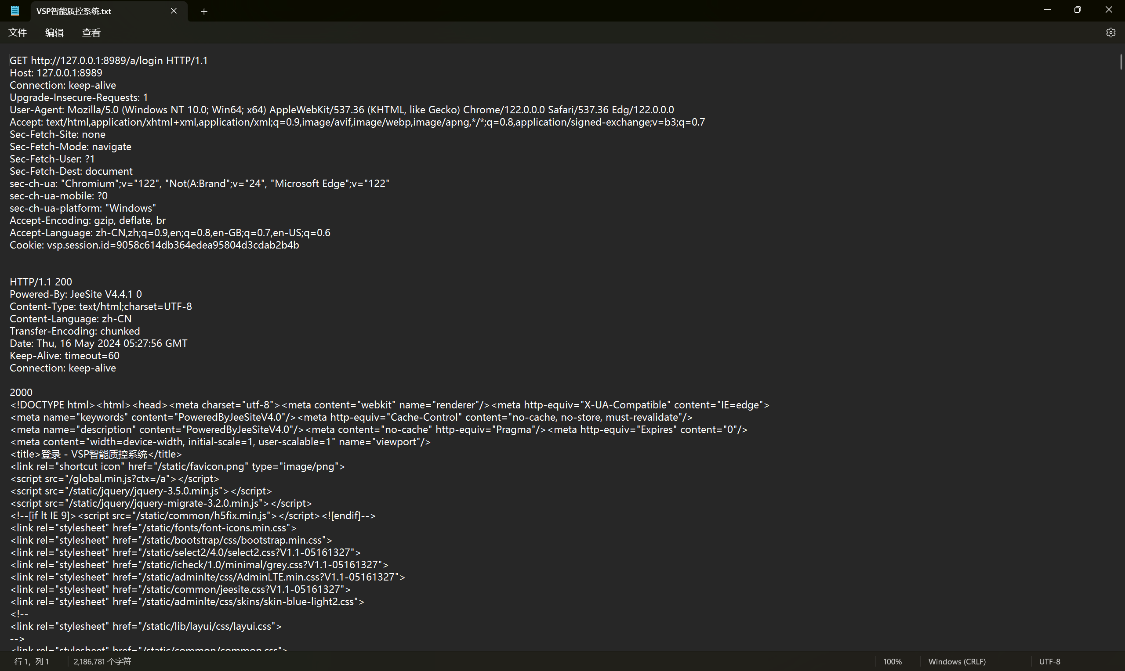Click the Powered-By: JeeSite V4.4.1 line

(76, 294)
